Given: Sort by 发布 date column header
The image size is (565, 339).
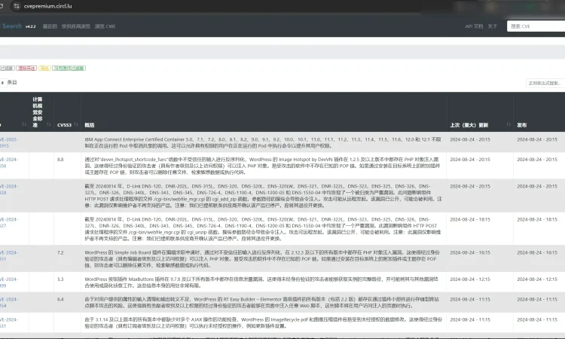Looking at the screenshot, I should pyautogui.click(x=527, y=124).
